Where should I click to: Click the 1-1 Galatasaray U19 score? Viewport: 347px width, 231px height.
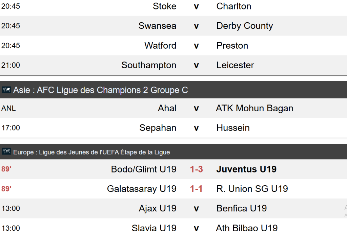click(196, 189)
